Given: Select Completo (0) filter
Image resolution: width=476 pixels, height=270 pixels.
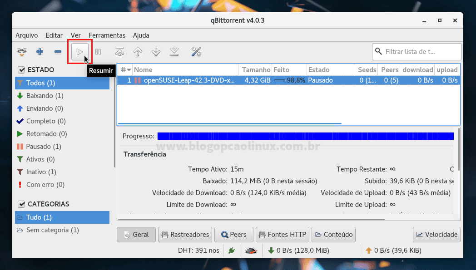Looking at the screenshot, I should (62, 121).
